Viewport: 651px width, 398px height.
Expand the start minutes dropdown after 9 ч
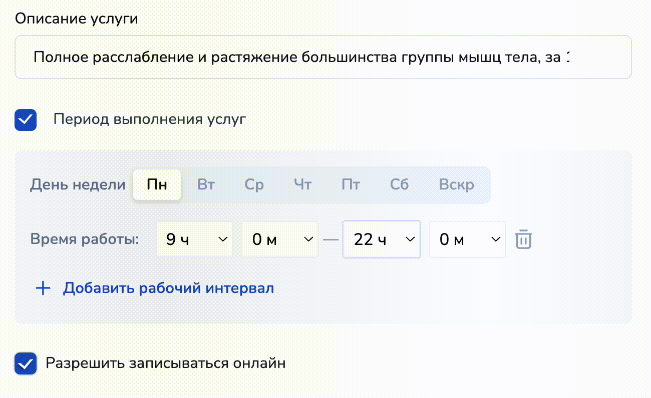click(280, 239)
